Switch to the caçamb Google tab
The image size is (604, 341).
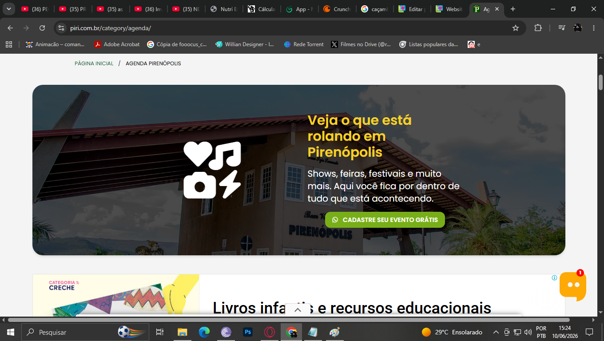click(375, 9)
